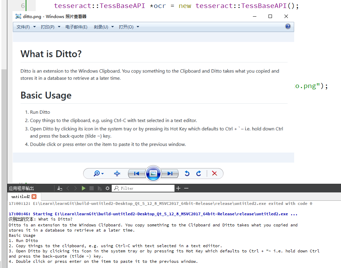Open the 打开(O) menu
341x268 pixels.
tap(126, 27)
